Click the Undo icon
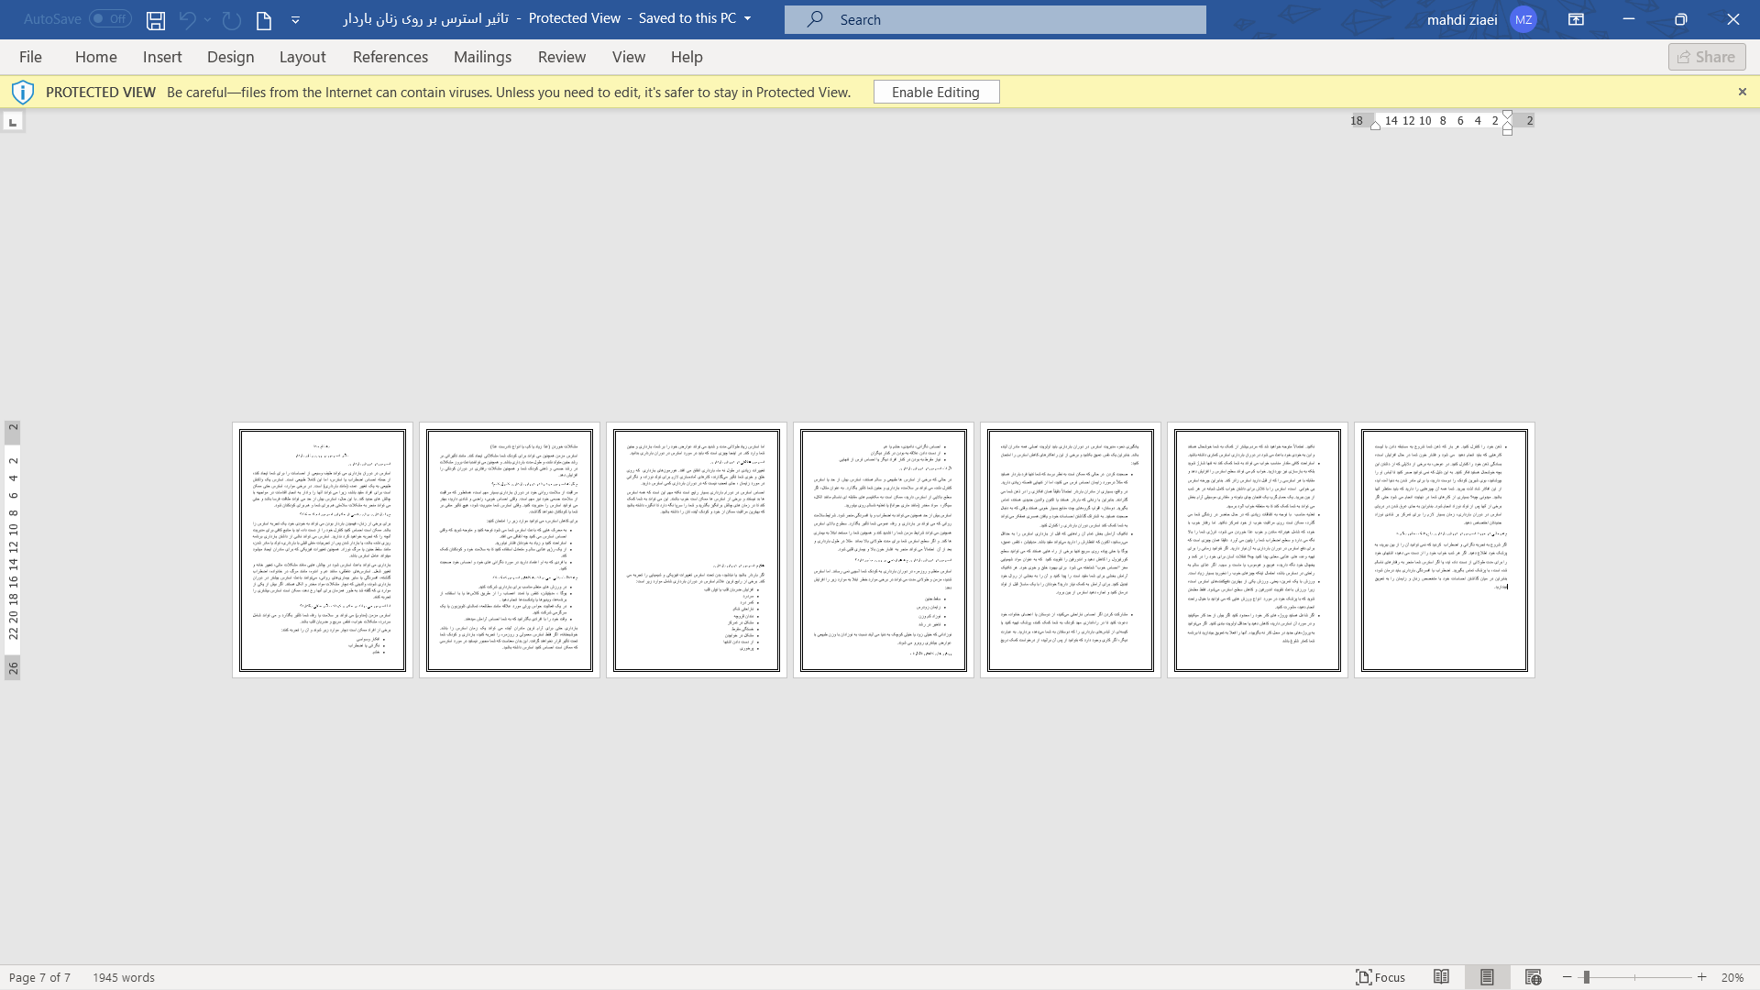The image size is (1760, 990). 187,19
